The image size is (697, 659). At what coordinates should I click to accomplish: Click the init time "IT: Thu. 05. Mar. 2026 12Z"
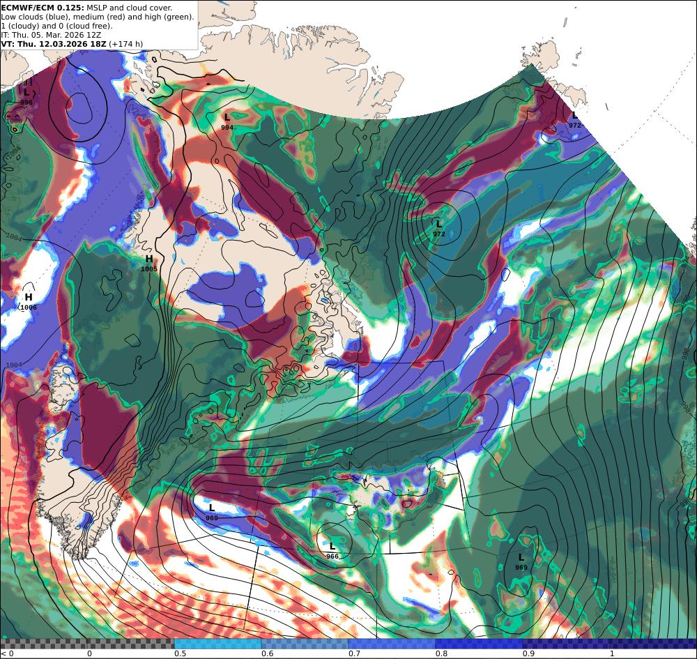pyautogui.click(x=51, y=35)
